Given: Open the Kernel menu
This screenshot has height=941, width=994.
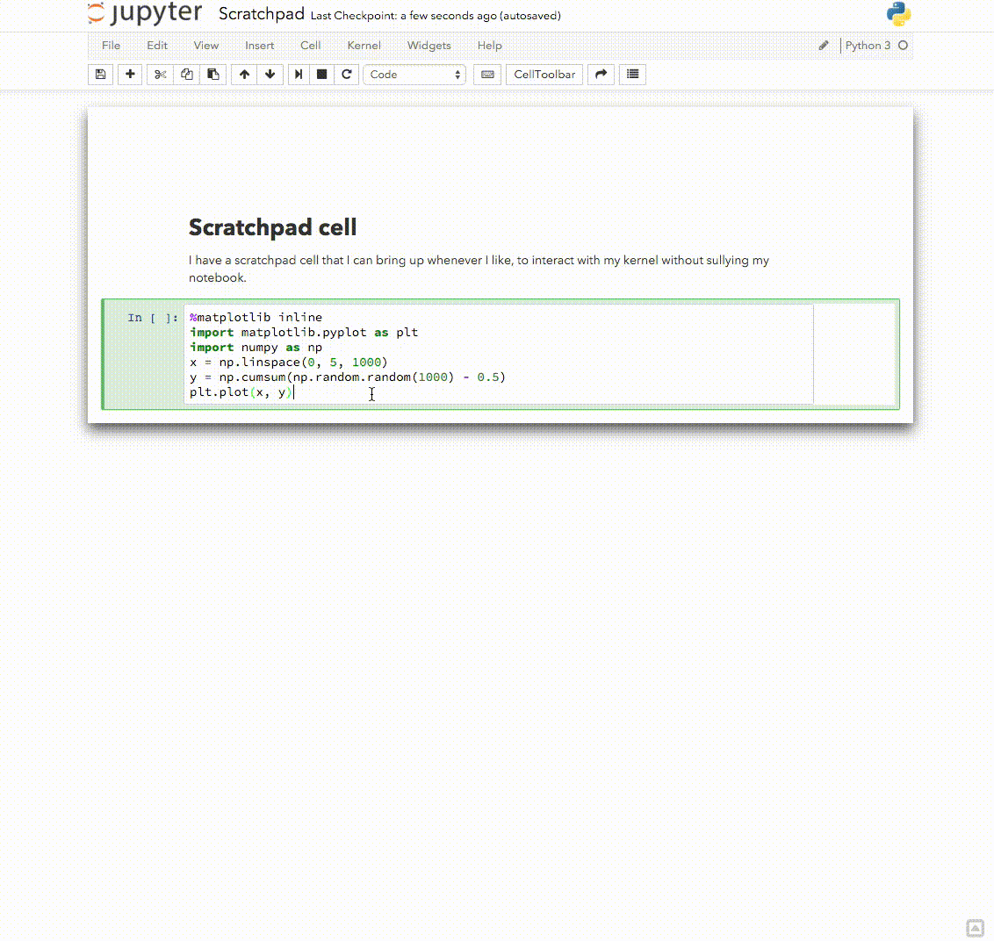Looking at the screenshot, I should point(364,46).
